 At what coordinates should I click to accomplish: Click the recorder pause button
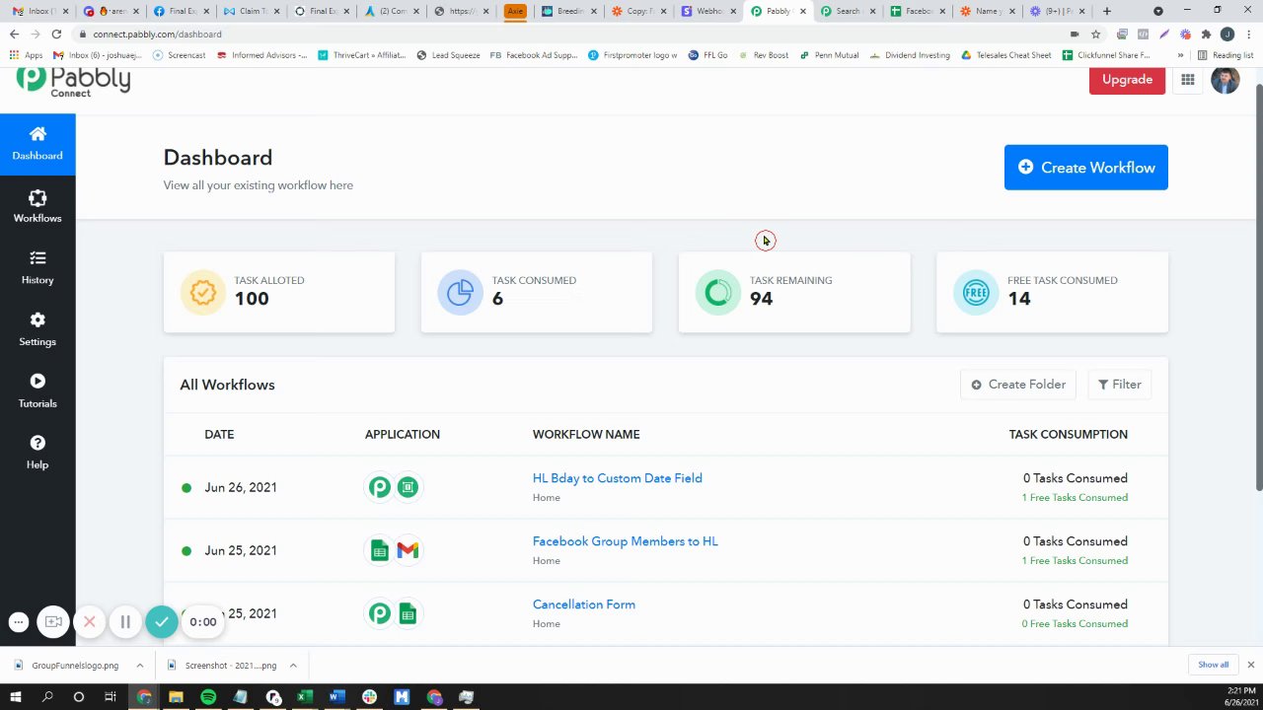[125, 621]
